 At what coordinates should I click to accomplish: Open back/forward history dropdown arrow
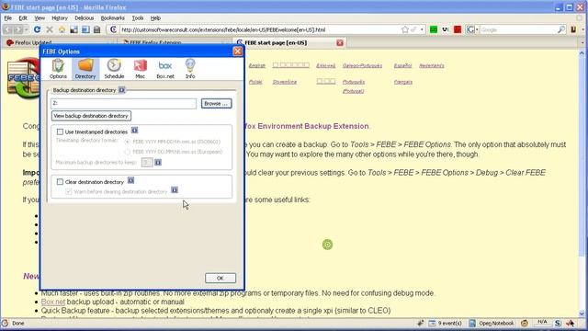point(27,29)
